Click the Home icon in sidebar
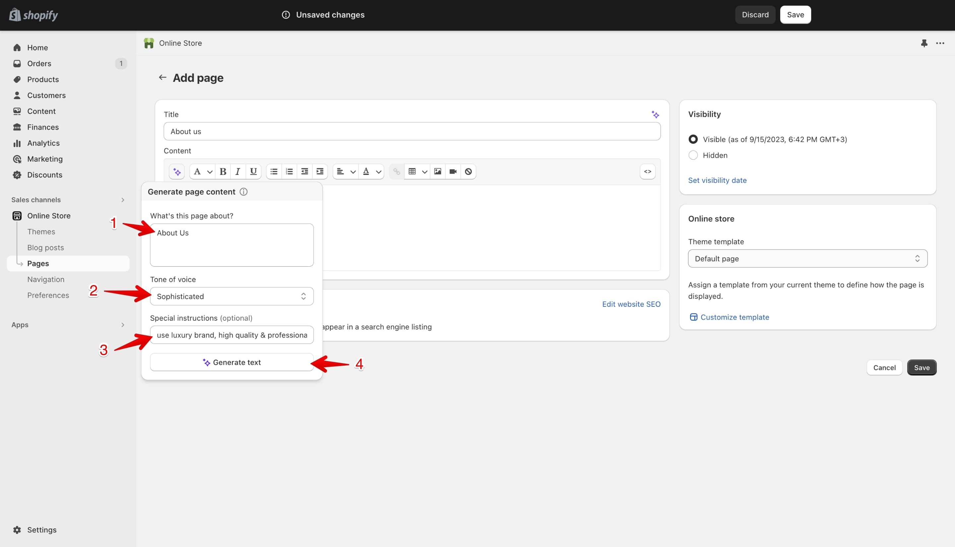Image resolution: width=955 pixels, height=547 pixels. click(x=17, y=48)
